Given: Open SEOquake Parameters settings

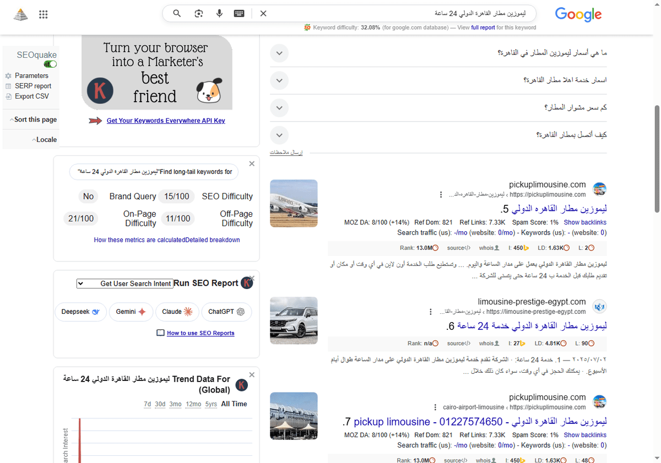Looking at the screenshot, I should pyautogui.click(x=31, y=75).
